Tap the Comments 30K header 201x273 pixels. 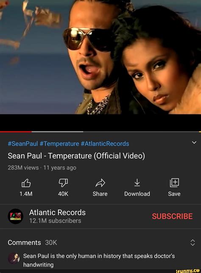(x=32, y=242)
